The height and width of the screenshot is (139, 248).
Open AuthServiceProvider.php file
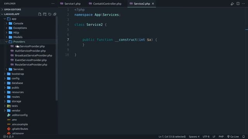(x=30, y=51)
